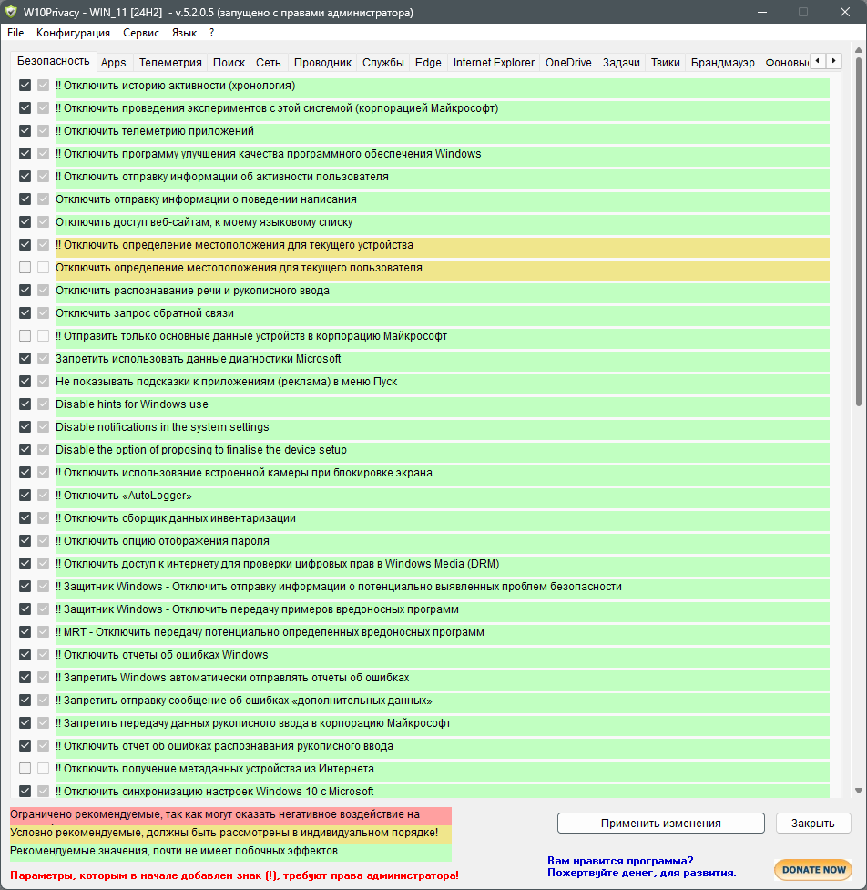Switch to the OneDrive tab
The width and height of the screenshot is (867, 890).
point(568,63)
